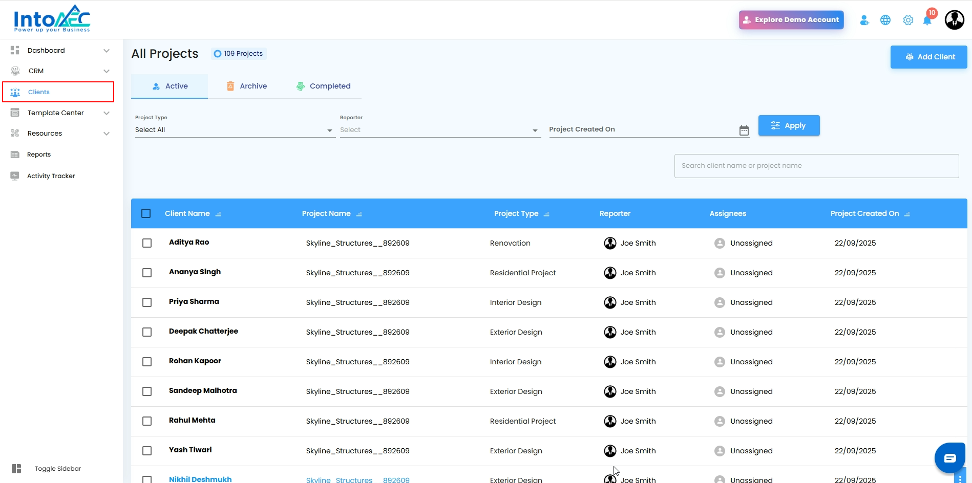
Task: Click the add user icon in header
Action: pyautogui.click(x=864, y=20)
